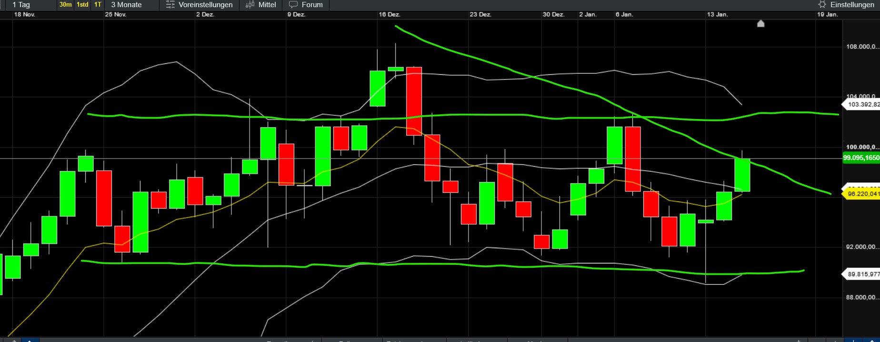Click the 99.095,1650 current price label
Viewport: 880px width, 342px height.
pos(861,158)
